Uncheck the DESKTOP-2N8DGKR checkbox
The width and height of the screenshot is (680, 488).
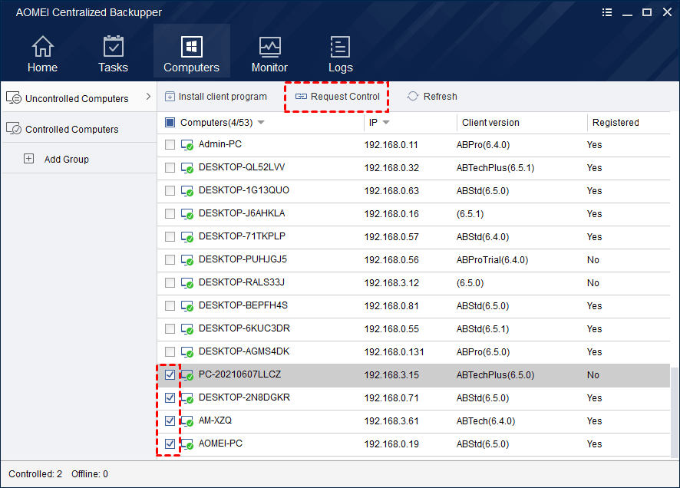click(170, 398)
